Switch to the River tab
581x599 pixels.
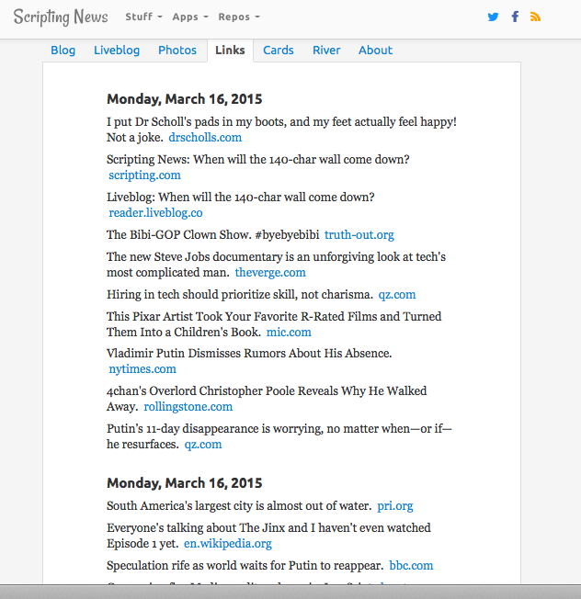point(326,50)
